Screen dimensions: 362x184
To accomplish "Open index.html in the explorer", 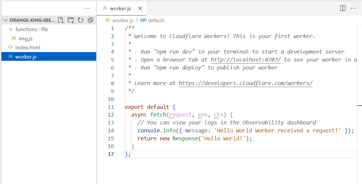I will click(x=27, y=47).
